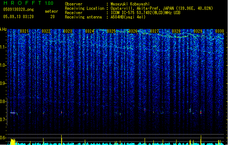Click the meteor count 20

[x=53, y=17]
